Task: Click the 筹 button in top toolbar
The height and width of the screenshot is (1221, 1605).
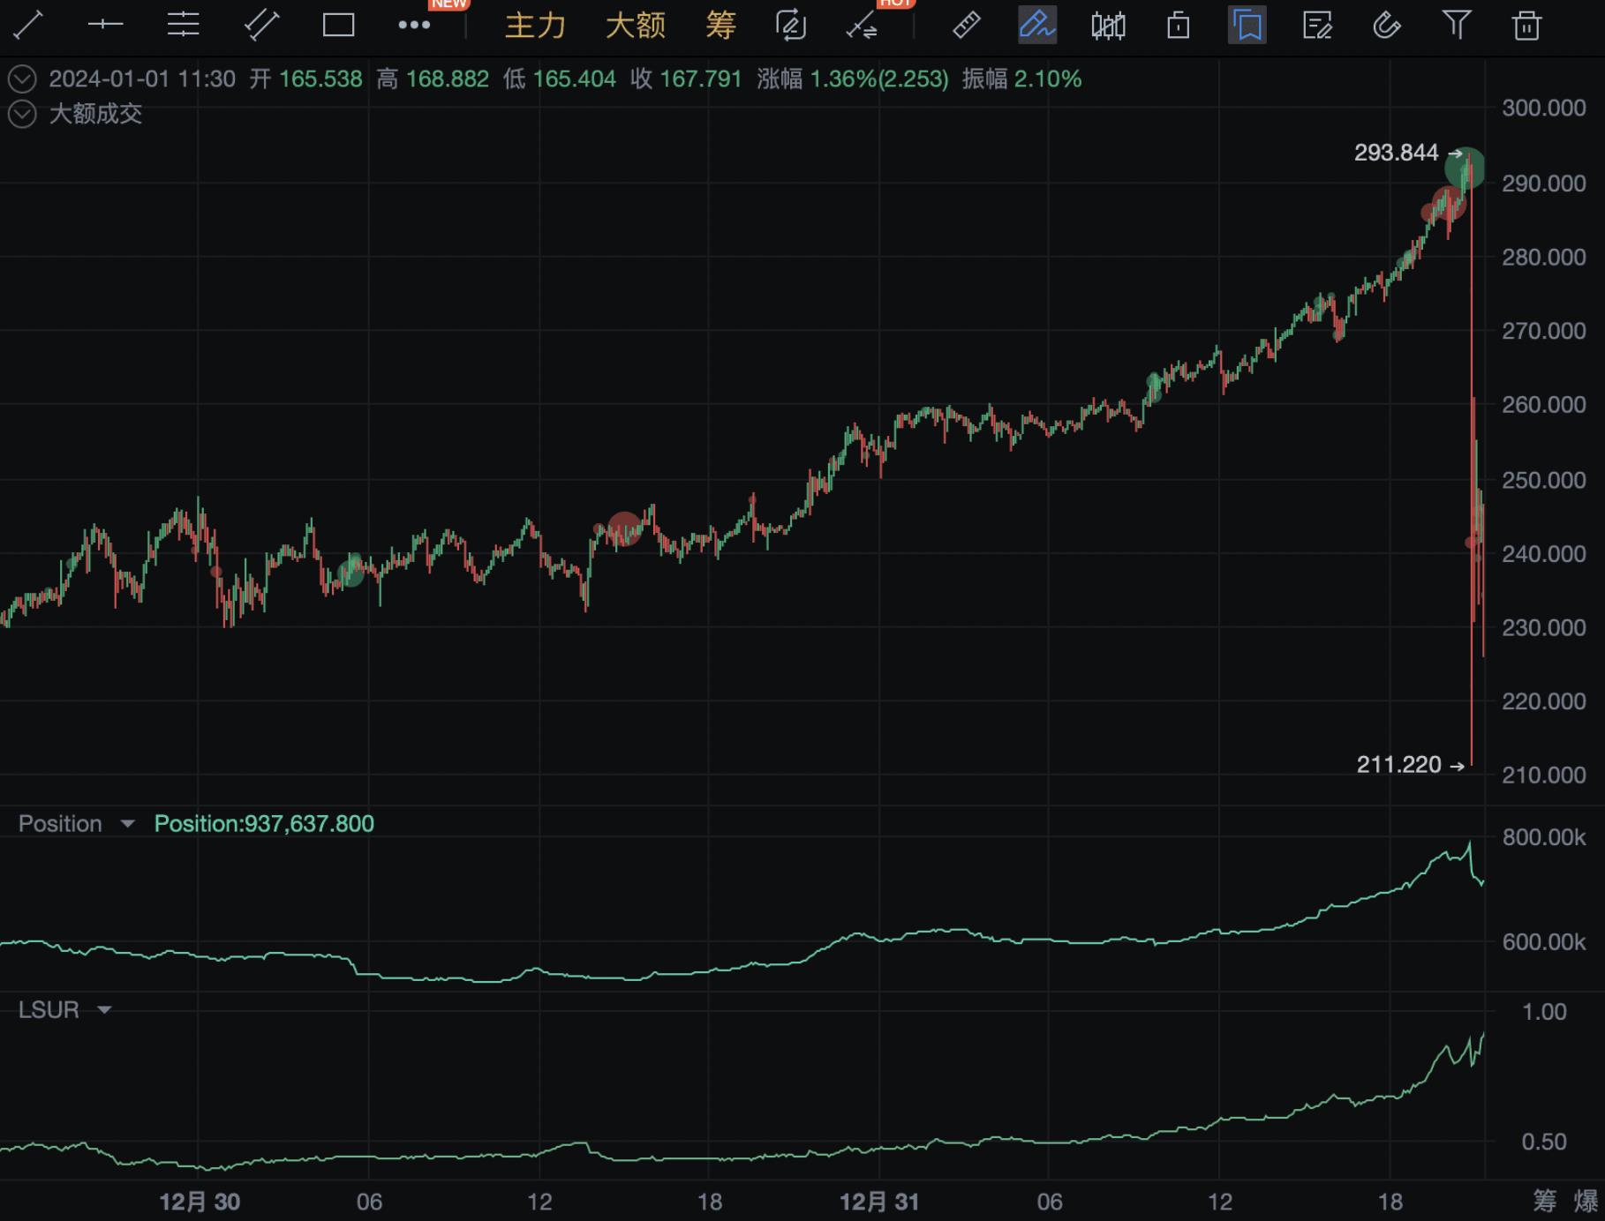Action: (x=720, y=25)
